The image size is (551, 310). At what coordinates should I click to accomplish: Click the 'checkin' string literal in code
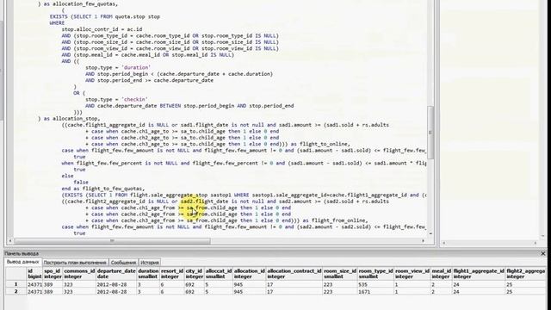tap(134, 100)
